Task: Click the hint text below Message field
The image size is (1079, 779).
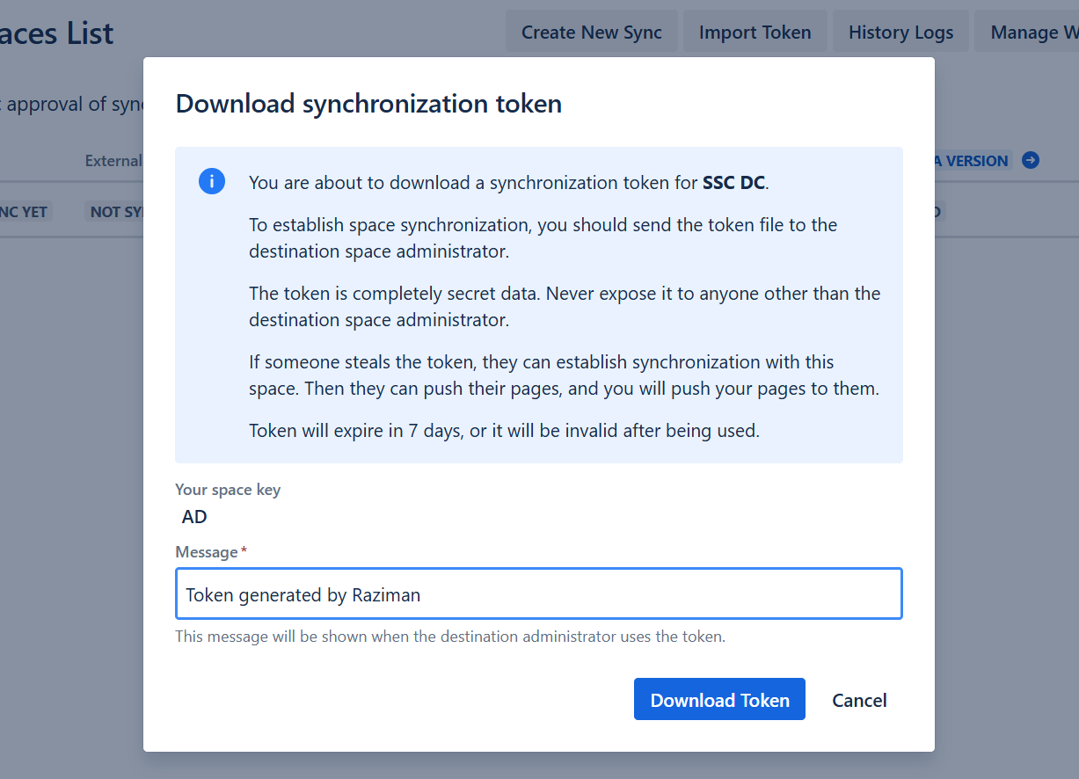Action: pyautogui.click(x=449, y=637)
